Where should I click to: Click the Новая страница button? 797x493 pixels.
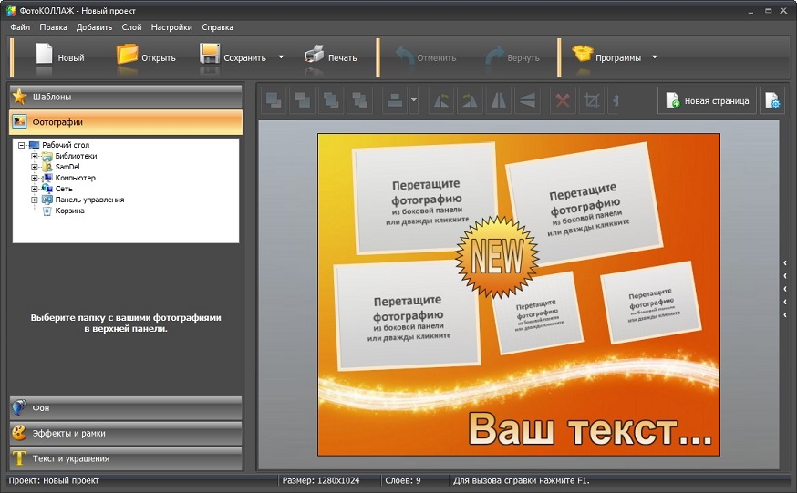point(708,100)
